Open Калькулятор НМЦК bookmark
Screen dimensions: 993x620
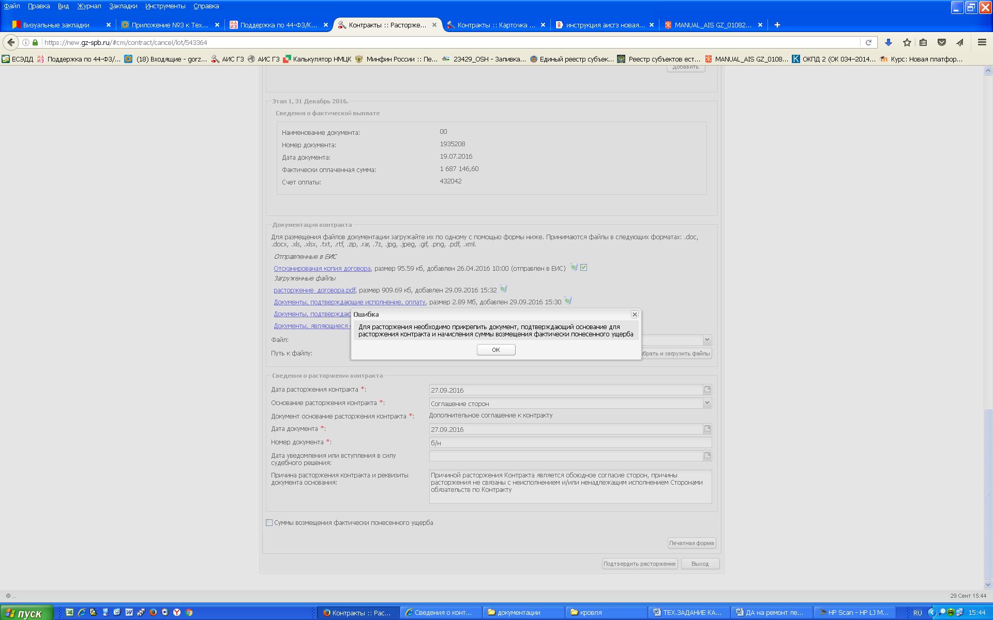coord(317,59)
